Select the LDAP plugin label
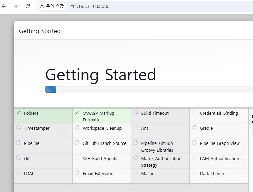 [29, 173]
